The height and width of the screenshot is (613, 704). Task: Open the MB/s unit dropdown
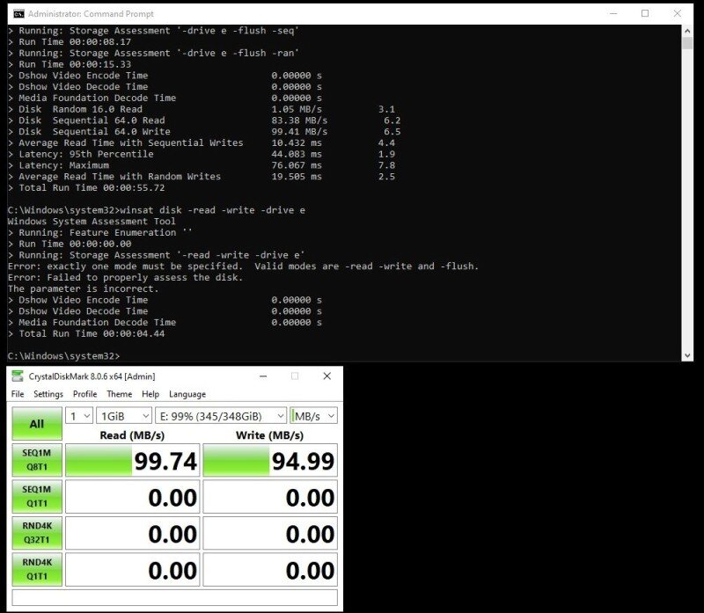[313, 416]
